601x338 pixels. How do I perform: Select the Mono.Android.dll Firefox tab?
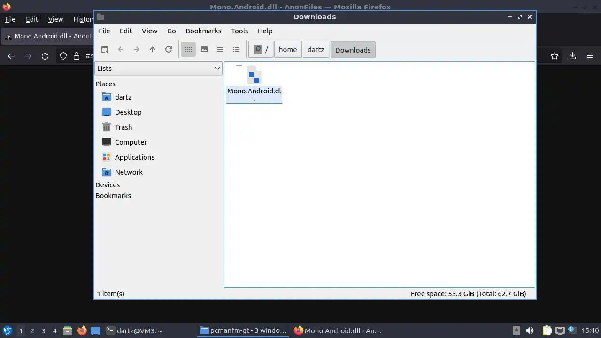(47, 36)
